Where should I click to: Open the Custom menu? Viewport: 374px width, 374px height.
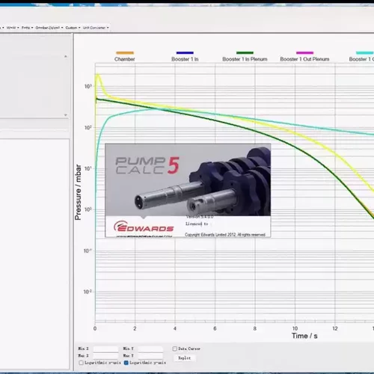pyautogui.click(x=73, y=28)
